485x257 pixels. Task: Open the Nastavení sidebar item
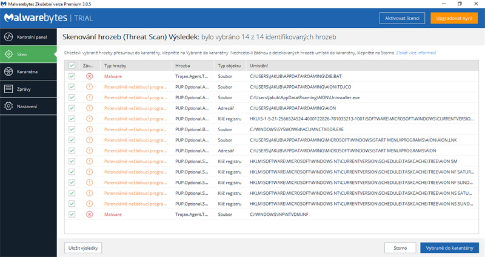[x=28, y=106]
